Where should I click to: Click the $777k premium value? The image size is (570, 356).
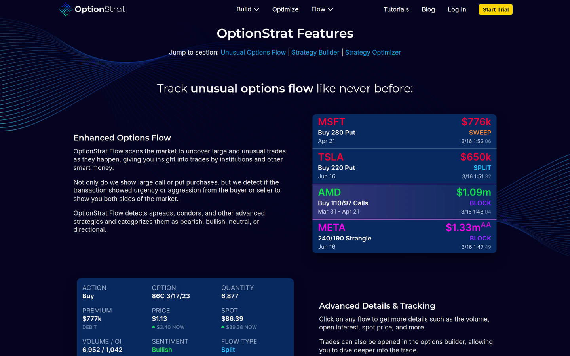(92, 319)
